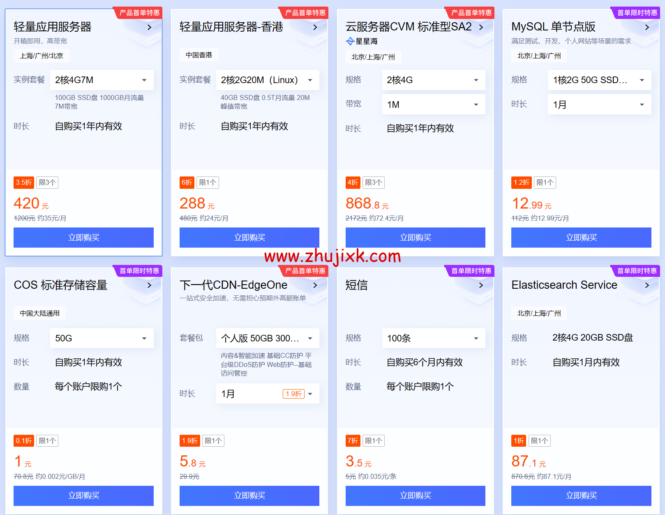Click the www.zhujixk.com watermark link

pos(332,256)
